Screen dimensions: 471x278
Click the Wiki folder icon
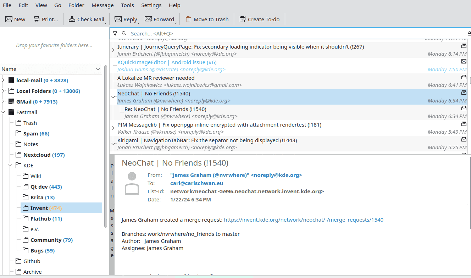click(25, 176)
